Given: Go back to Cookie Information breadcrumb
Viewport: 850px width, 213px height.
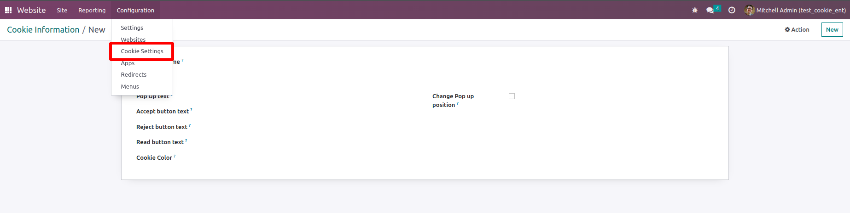Looking at the screenshot, I should coord(43,29).
